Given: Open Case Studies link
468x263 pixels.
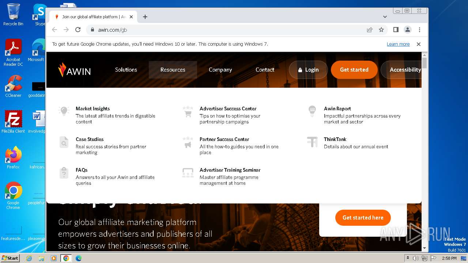Looking at the screenshot, I should click(x=90, y=139).
